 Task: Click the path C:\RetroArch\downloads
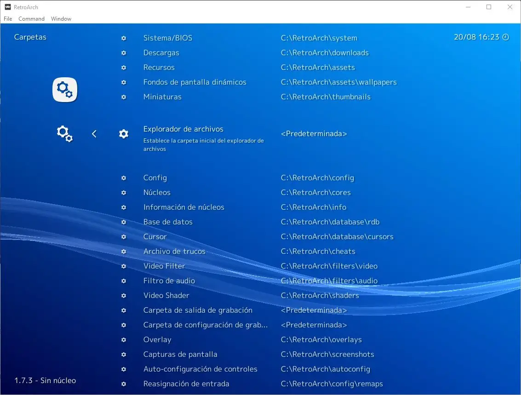tap(325, 53)
